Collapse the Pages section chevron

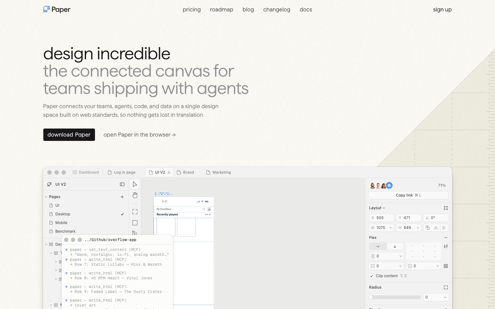[46, 197]
